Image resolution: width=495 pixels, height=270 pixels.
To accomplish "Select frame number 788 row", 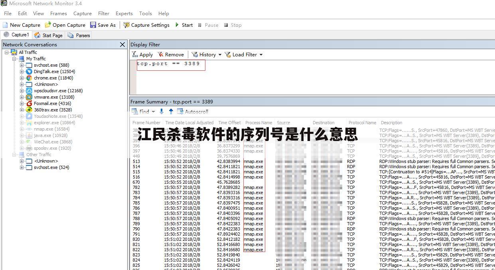I will coord(313,218).
